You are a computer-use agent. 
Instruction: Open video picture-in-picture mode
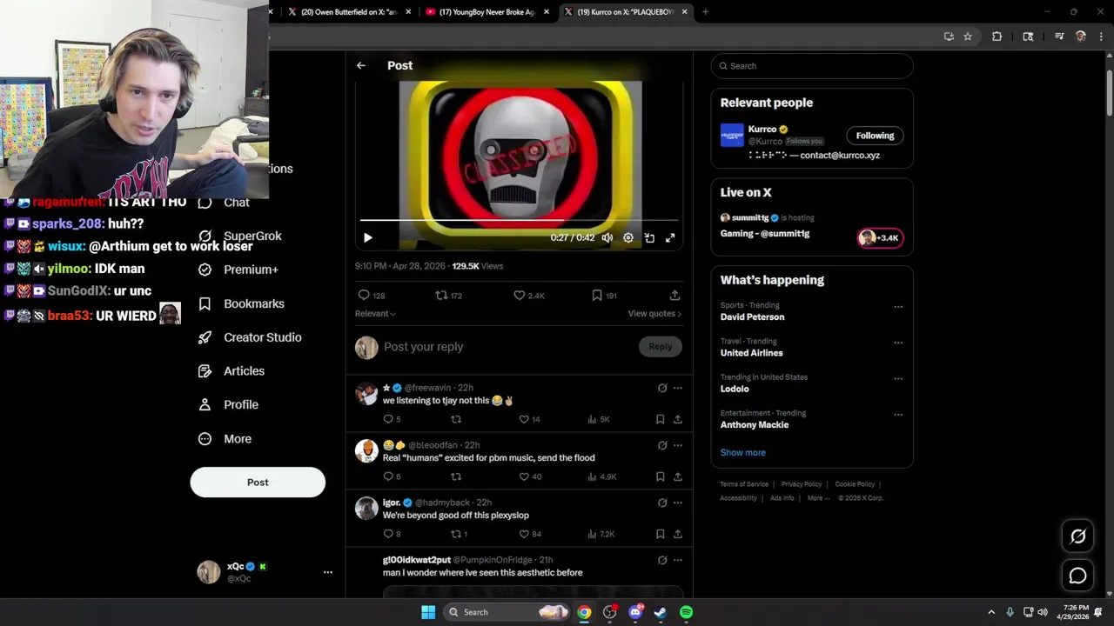(649, 237)
